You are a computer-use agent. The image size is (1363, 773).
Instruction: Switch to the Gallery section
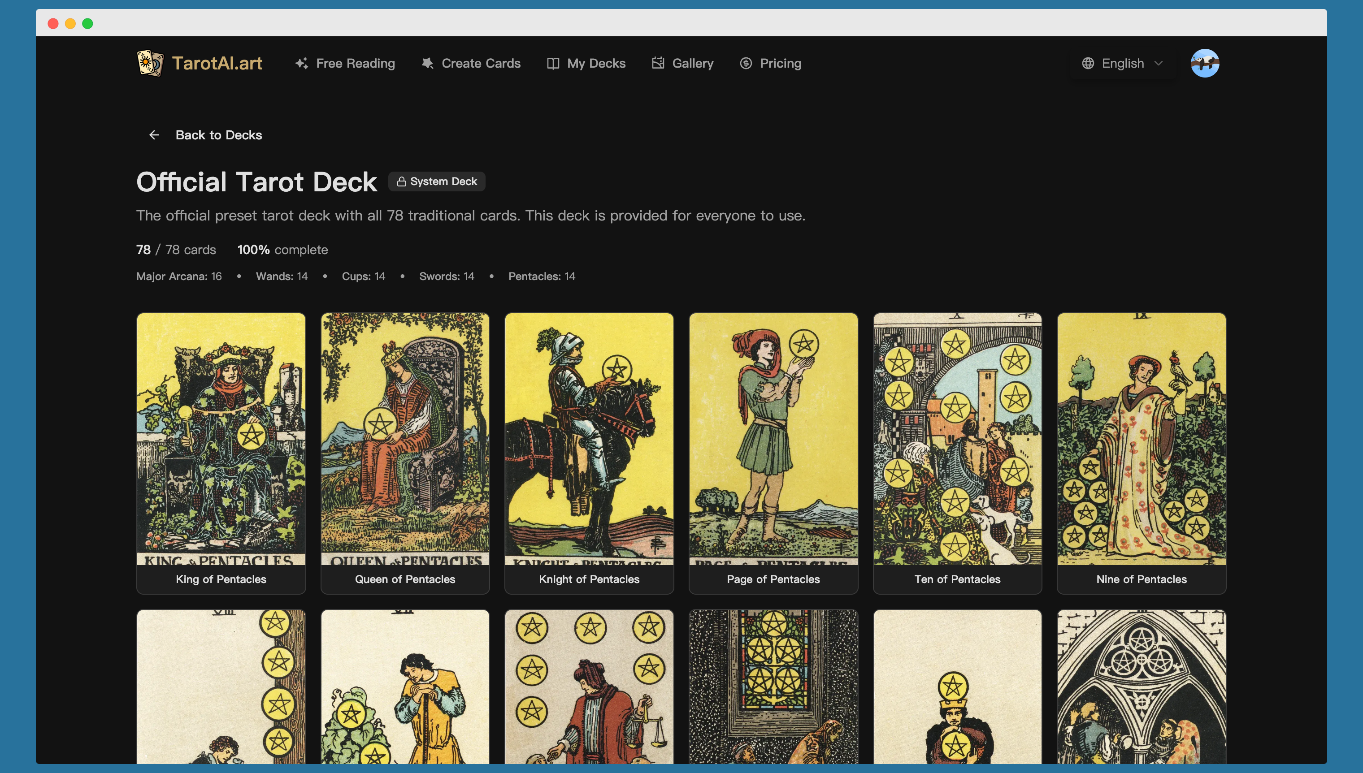pos(693,63)
